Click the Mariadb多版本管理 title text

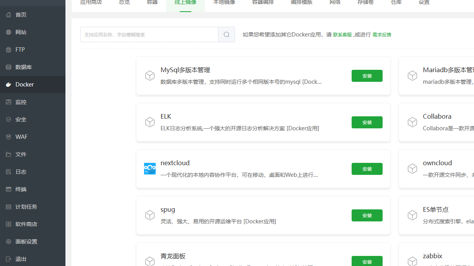[x=448, y=70]
